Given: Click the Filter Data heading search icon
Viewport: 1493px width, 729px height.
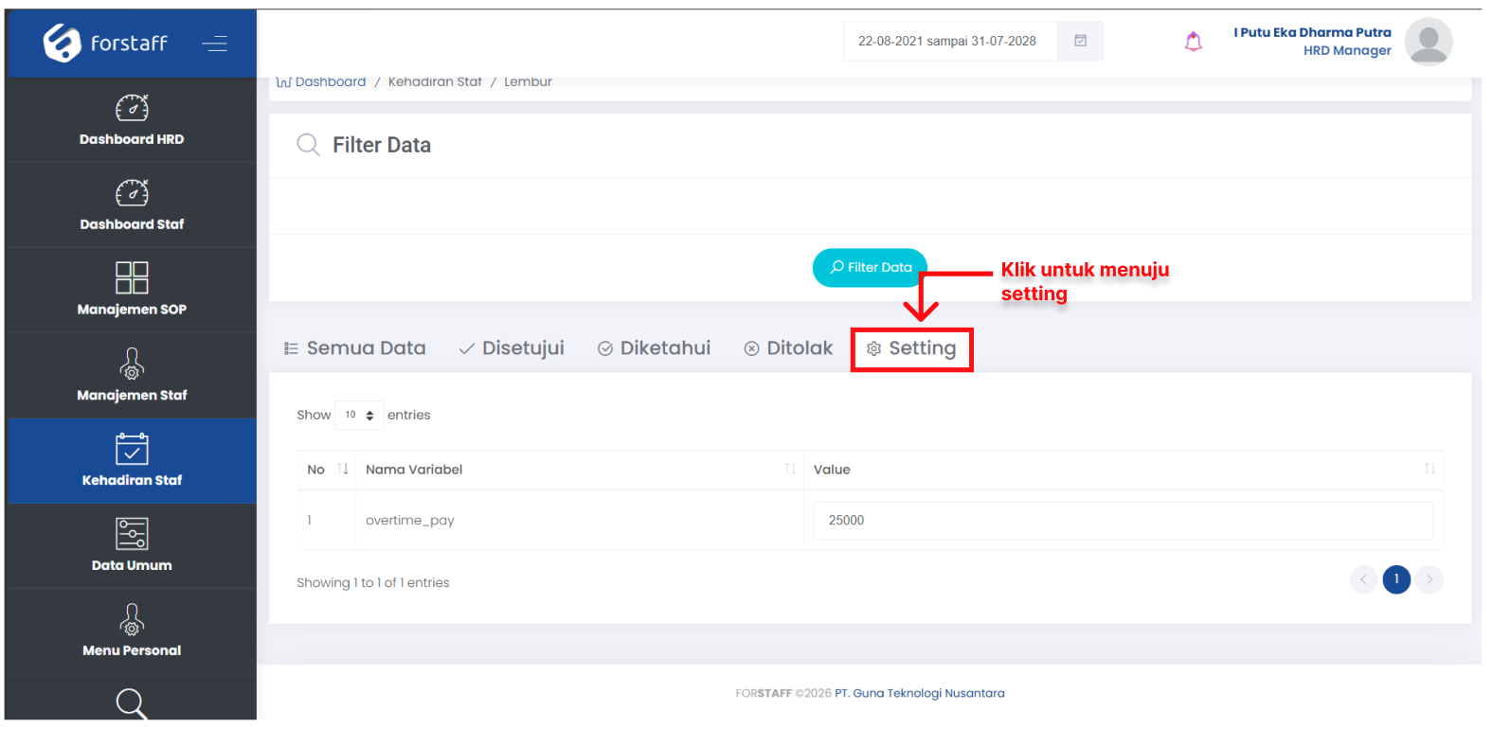Looking at the screenshot, I should 308,145.
